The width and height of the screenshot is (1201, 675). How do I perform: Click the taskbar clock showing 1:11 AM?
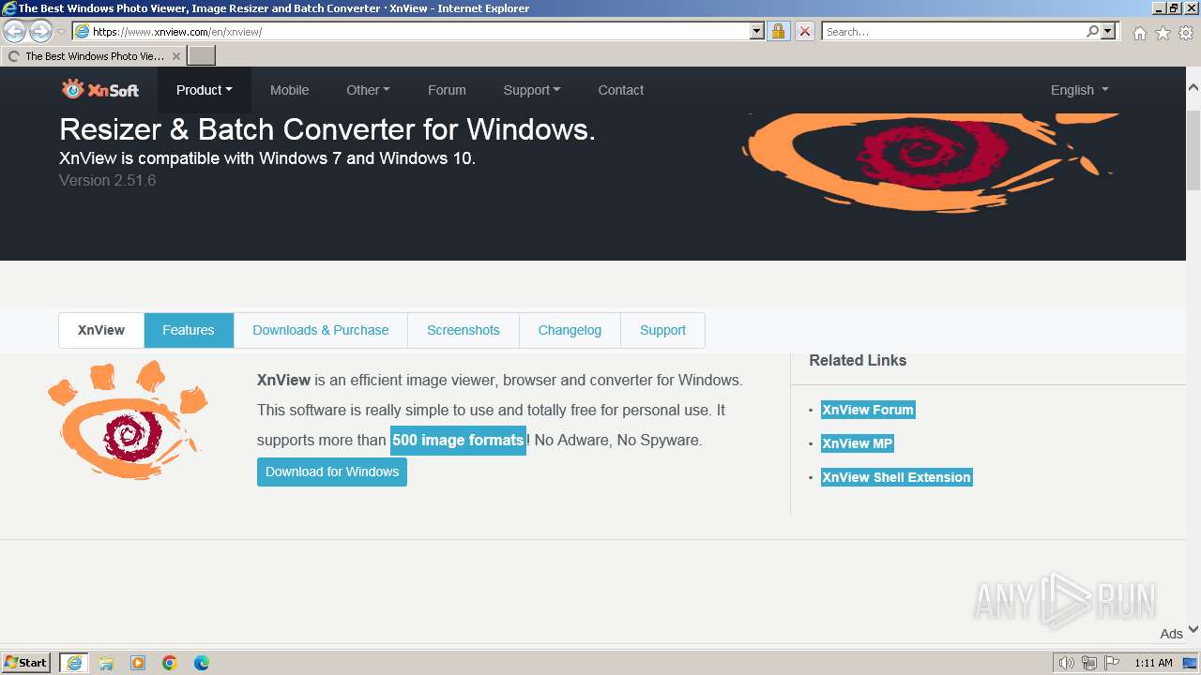click(1153, 663)
